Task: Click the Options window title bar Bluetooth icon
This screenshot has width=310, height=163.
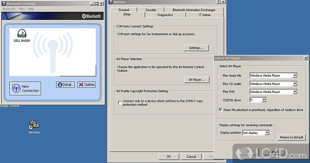Action: (x=111, y=2)
